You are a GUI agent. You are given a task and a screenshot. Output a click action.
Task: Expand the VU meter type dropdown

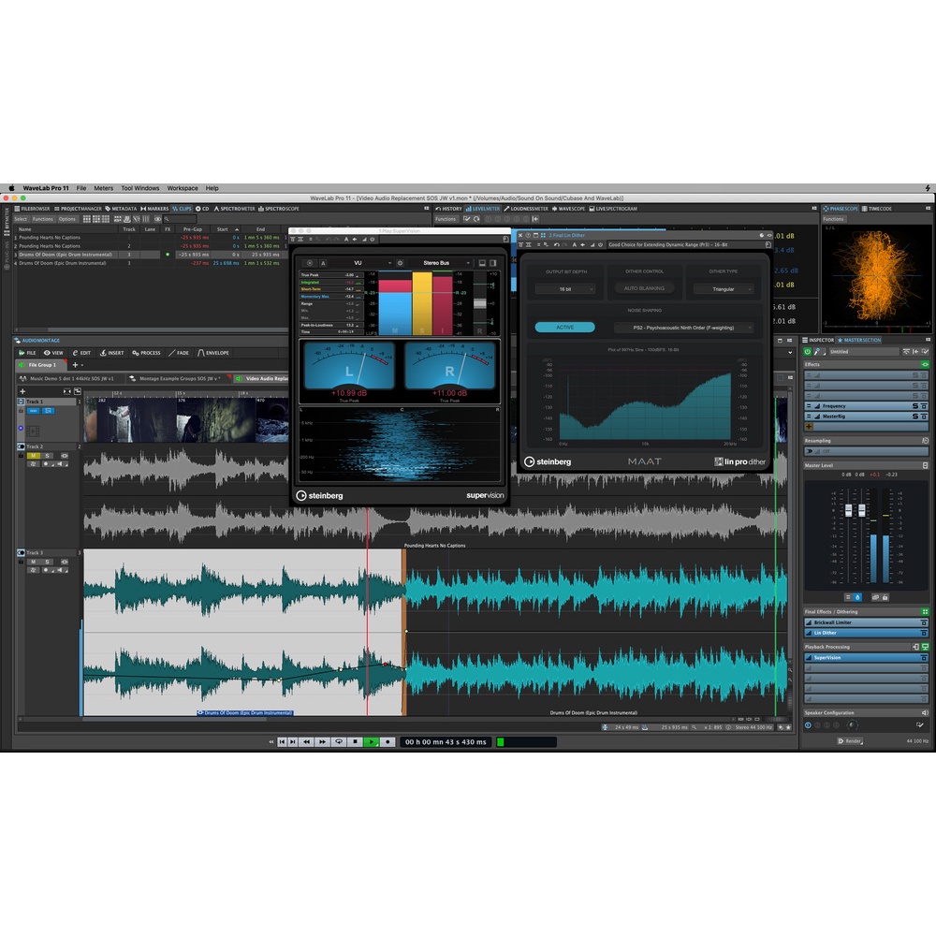click(357, 263)
